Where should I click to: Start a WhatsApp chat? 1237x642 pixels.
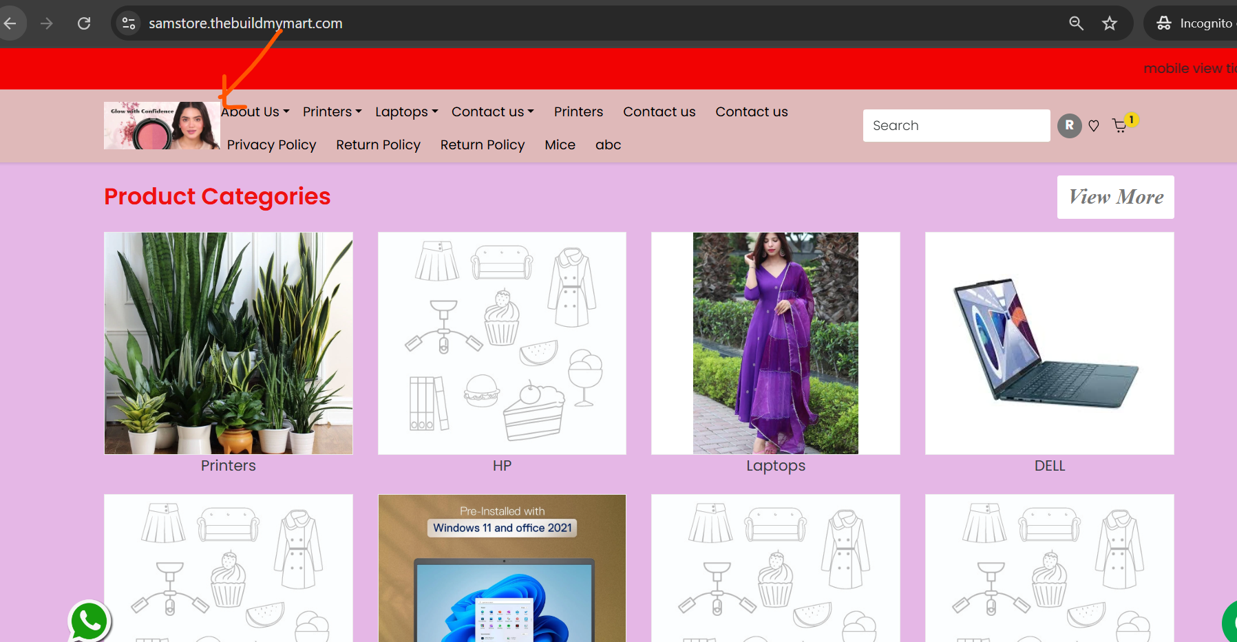click(89, 621)
